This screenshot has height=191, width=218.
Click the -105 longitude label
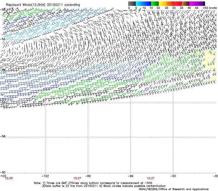coord(3,176)
